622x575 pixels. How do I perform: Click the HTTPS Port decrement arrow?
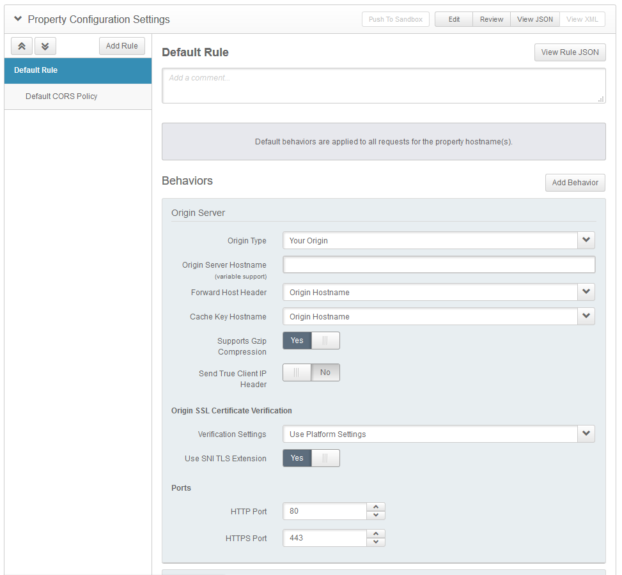point(377,542)
